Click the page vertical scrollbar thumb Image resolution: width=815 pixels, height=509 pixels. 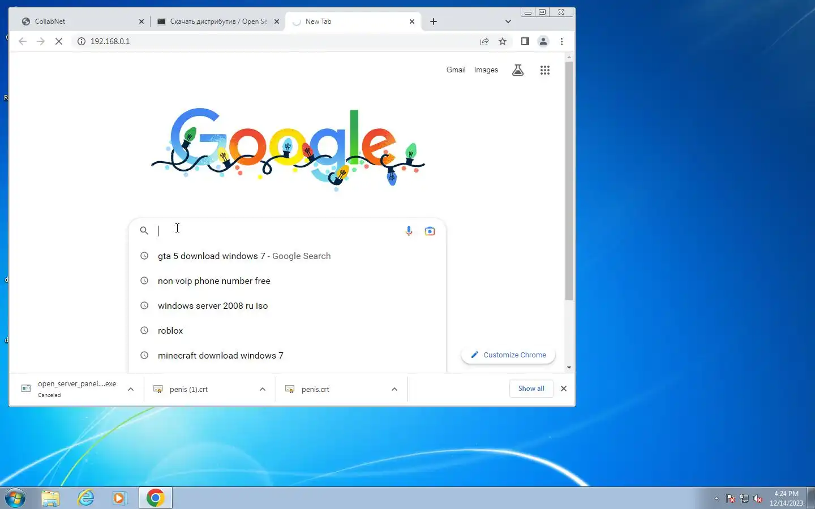pyautogui.click(x=569, y=181)
